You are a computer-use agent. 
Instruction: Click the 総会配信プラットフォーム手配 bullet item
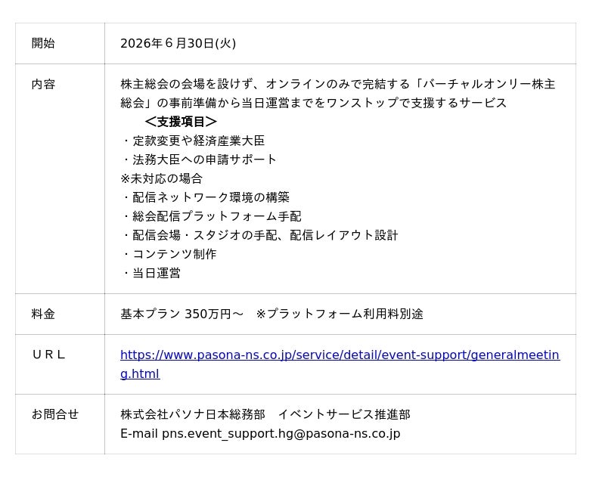click(x=213, y=216)
